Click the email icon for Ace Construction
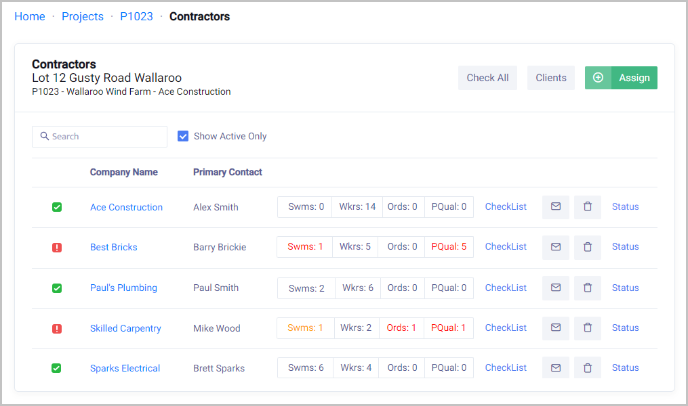This screenshot has height=406, width=688. [556, 207]
